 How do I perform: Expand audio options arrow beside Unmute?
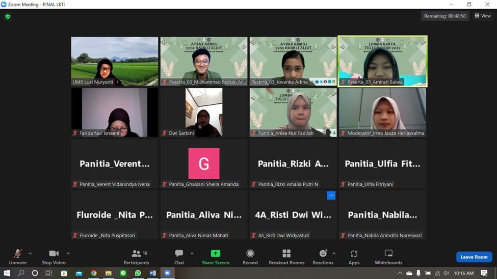coord(30,254)
